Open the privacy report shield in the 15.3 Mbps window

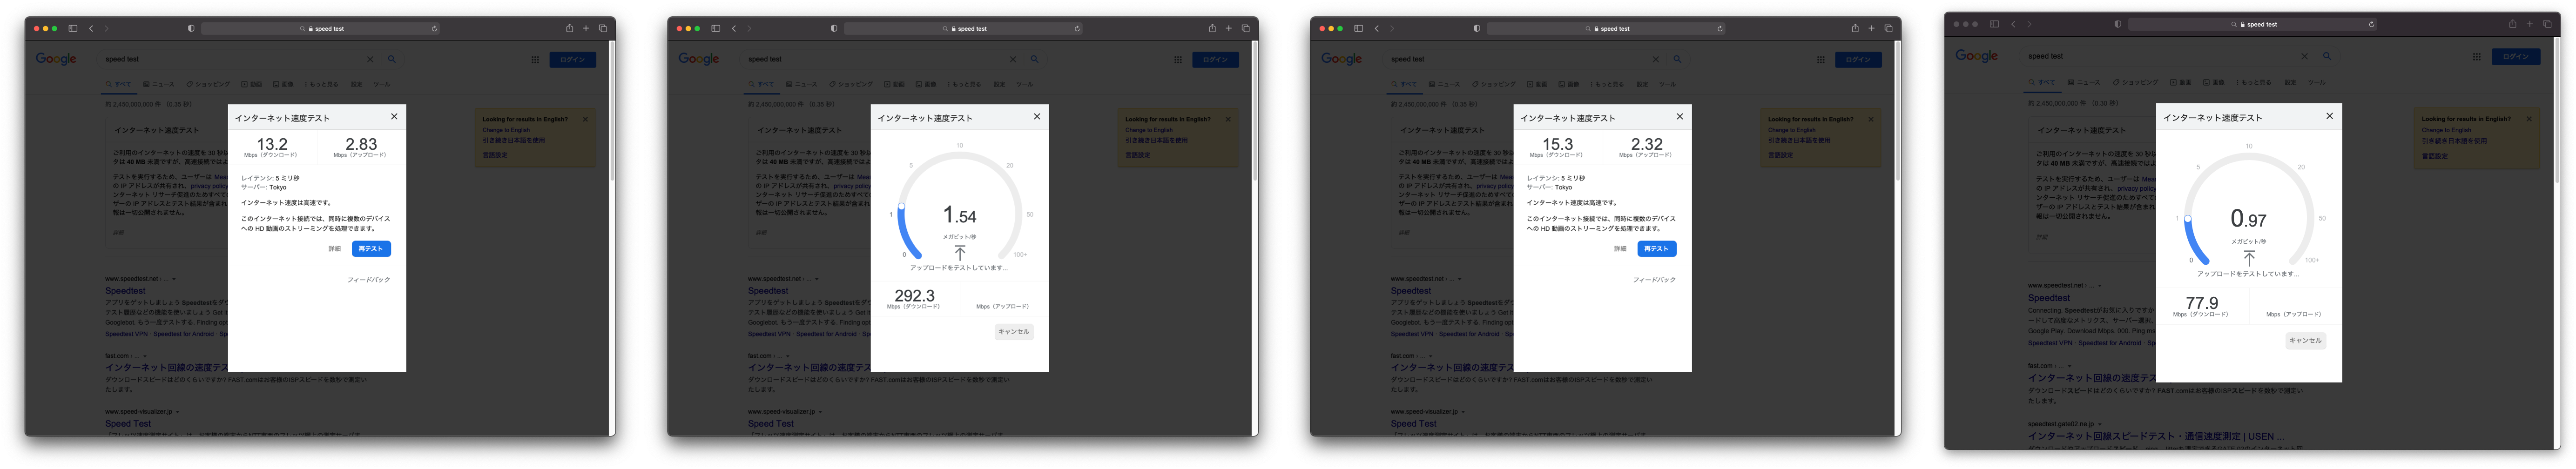(1477, 28)
